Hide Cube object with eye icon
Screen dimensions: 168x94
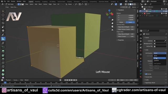[x=164, y=11]
